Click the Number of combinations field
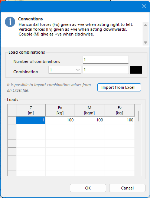Screen dimensions: 150x198 coord(105,60)
